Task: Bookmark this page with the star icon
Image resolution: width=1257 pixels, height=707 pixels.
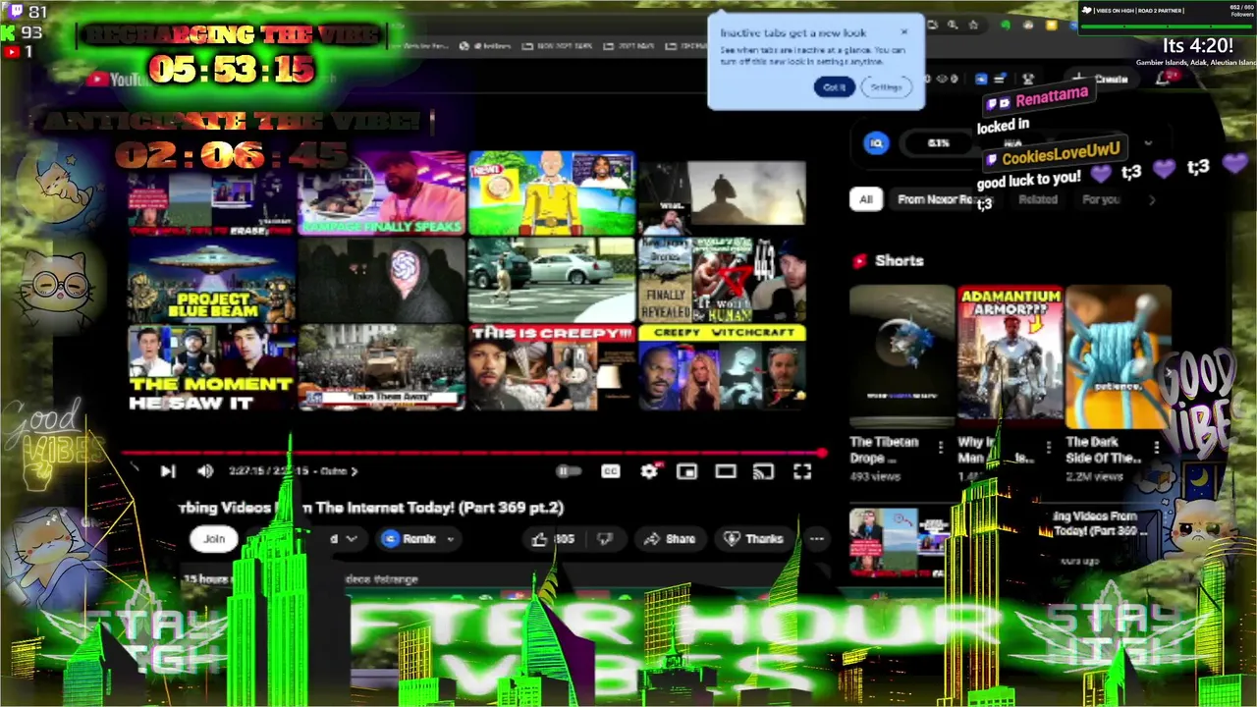Action: (x=973, y=25)
